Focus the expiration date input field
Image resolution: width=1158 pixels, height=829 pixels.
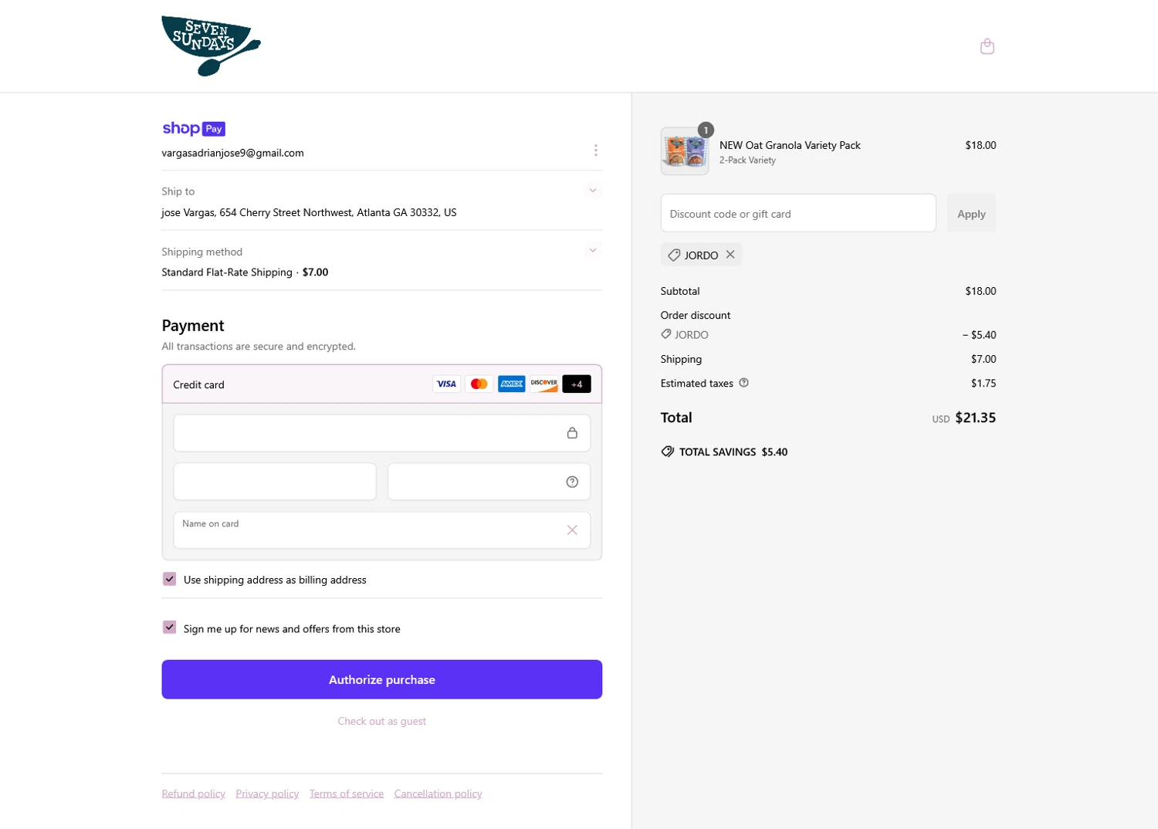[x=275, y=482]
